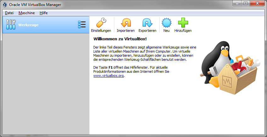This screenshot has height=137, width=267.
Task: Maximize the VirtualBox Manager window
Action: (x=245, y=3)
